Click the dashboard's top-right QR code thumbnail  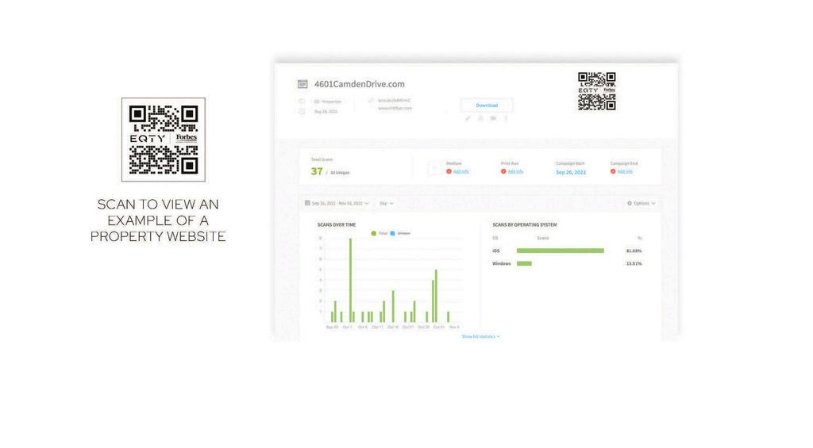(597, 91)
